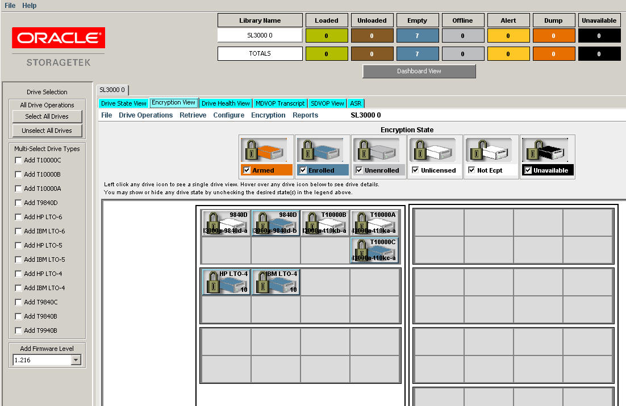
Task: Click the Dashboard View button
Action: 419,71
